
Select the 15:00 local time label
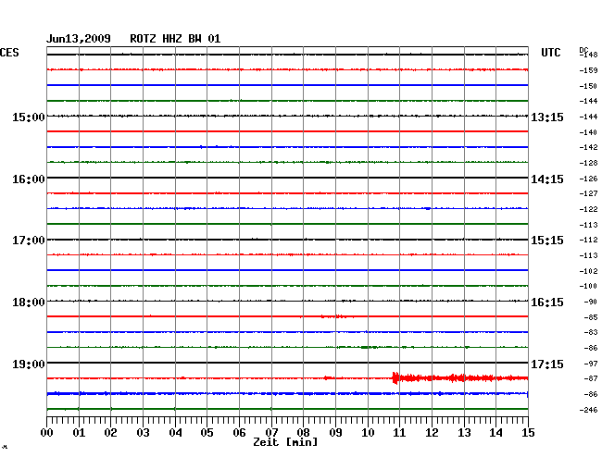(x=29, y=117)
